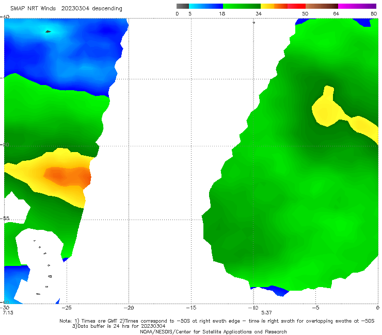Click the longitude label "-10"
This screenshot has height=335, width=382.
[x=253, y=308]
